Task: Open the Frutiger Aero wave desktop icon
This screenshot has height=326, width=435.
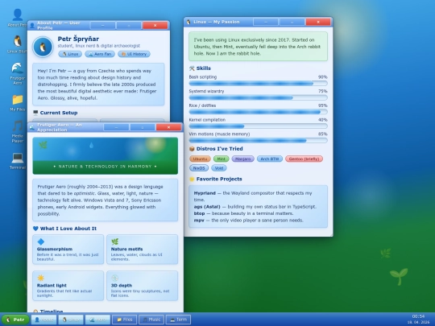Action: coord(17,73)
